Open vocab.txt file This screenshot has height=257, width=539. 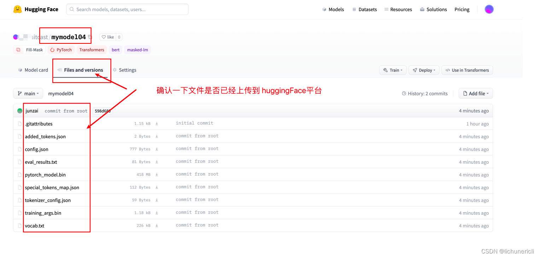click(34, 226)
